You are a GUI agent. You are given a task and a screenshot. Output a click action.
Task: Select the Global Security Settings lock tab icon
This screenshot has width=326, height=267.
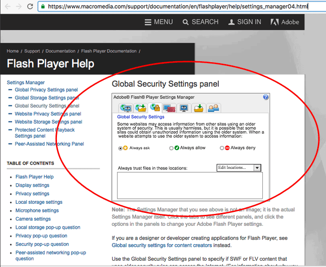click(155, 108)
